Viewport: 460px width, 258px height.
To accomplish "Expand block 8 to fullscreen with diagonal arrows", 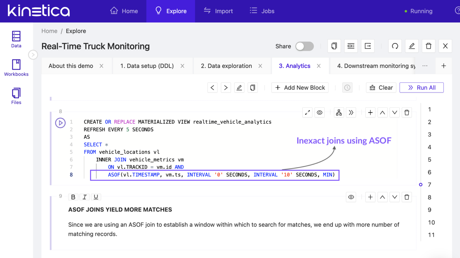I will [x=307, y=112].
